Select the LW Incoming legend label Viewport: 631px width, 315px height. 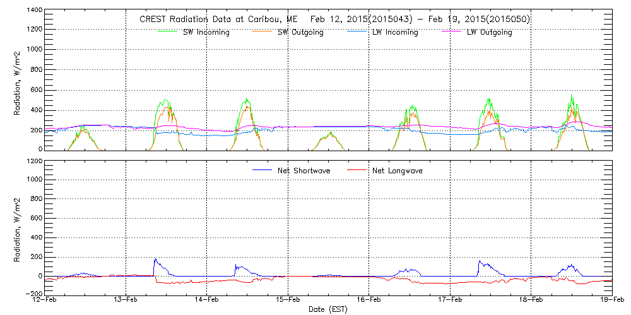pos(395,33)
